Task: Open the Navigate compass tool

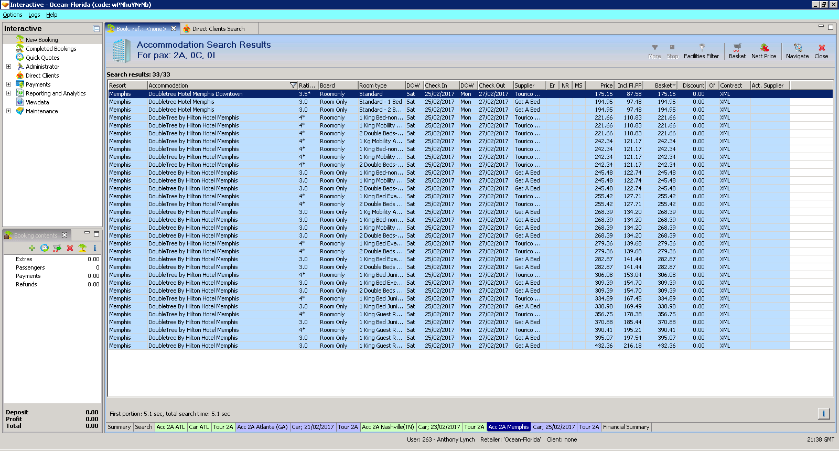Action: point(797,48)
